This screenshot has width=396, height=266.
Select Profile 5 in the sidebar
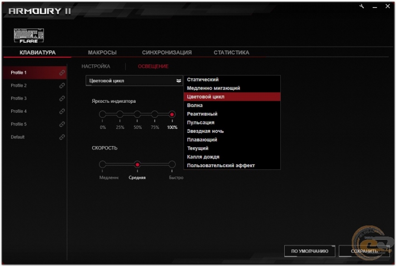click(35, 124)
